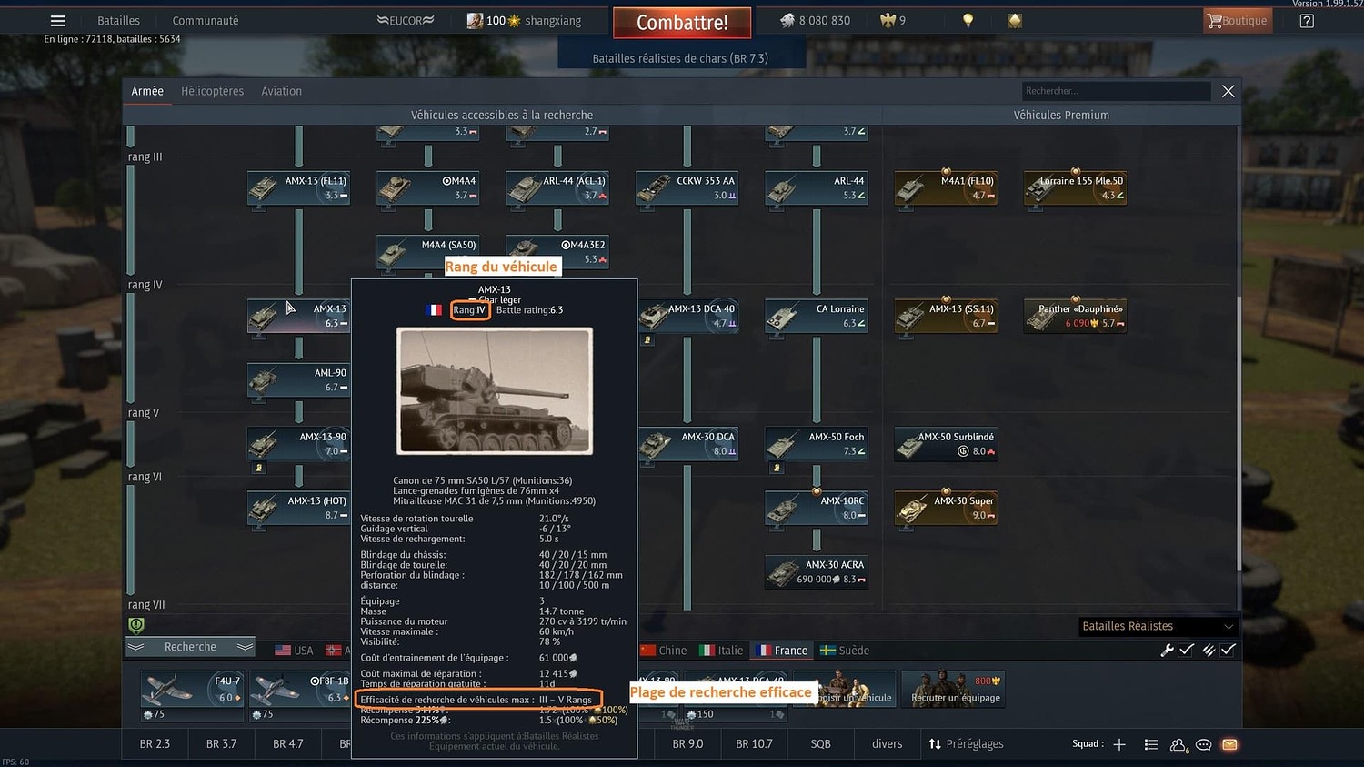Open the Batailles Réalistes mode dropdown
Image resolution: width=1364 pixels, height=767 pixels.
coord(1157,626)
